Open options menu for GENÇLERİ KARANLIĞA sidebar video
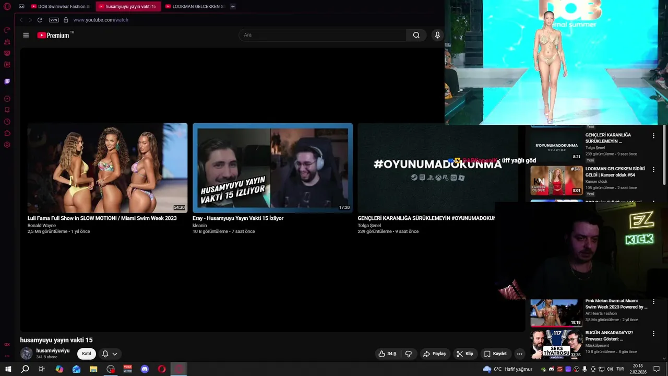Image resolution: width=668 pixels, height=376 pixels. [x=653, y=136]
